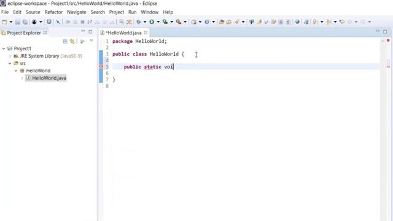Select the Project Explorer tab
Image resolution: width=393 pixels, height=221 pixels.
(x=24, y=33)
